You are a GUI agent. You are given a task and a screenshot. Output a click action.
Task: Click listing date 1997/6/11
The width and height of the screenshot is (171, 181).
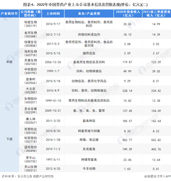tap(53, 160)
